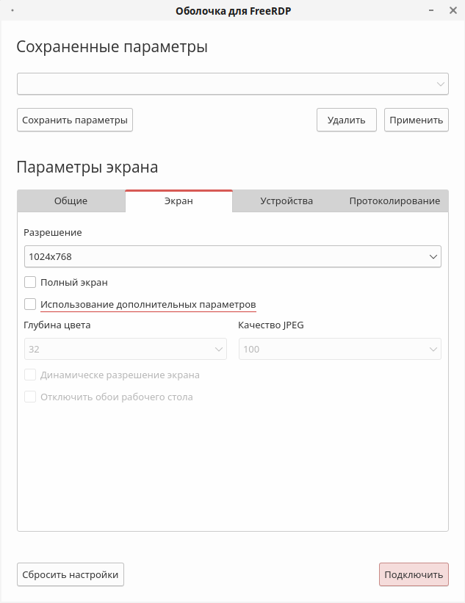Switch to the Общие tab
Viewport: 465px width, 603px height.
coord(71,201)
